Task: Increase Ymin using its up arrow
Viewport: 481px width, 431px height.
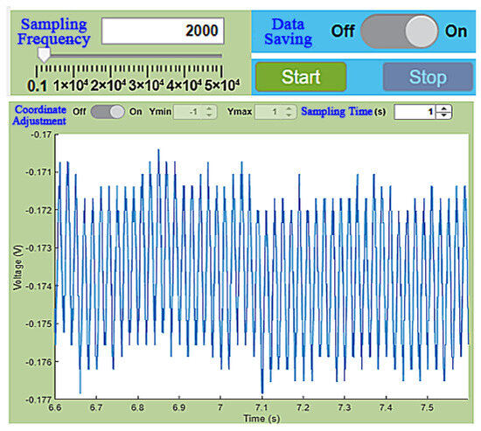Action: (x=209, y=108)
